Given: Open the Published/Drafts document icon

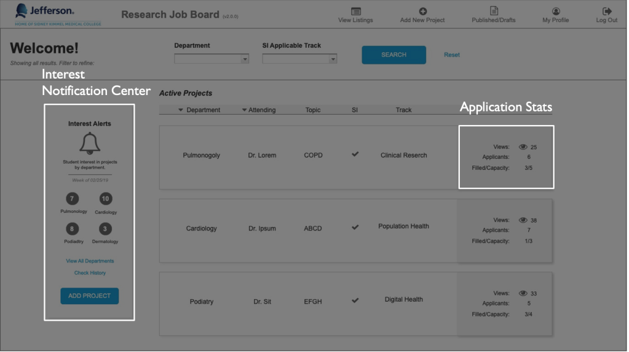Looking at the screenshot, I should pos(494,11).
